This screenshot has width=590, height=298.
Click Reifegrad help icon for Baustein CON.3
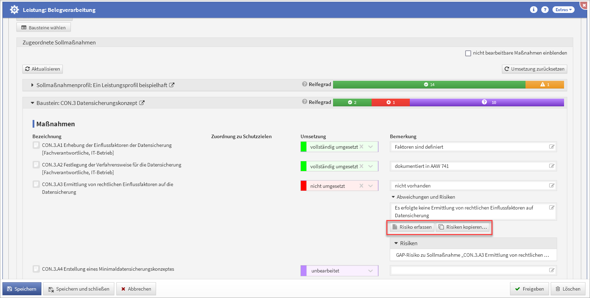305,102
